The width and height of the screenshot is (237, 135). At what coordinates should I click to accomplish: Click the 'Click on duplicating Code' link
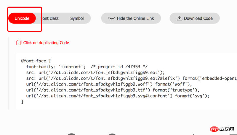(x=46, y=43)
